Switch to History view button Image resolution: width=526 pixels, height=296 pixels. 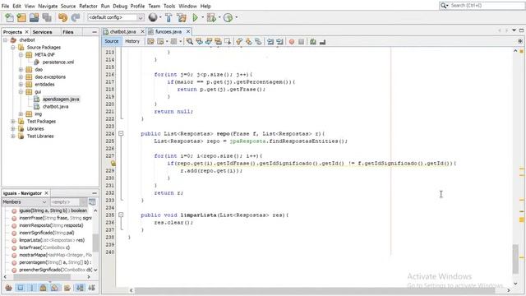(132, 41)
